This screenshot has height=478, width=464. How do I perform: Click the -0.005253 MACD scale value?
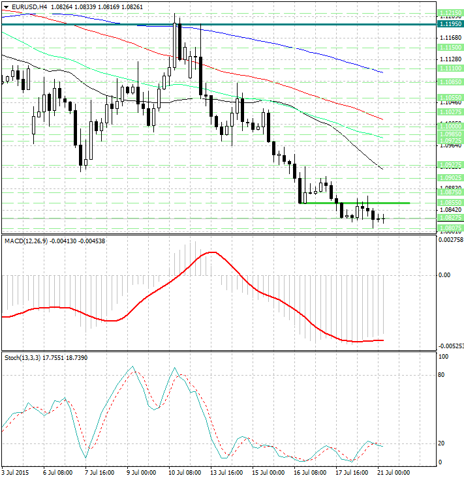click(451, 346)
